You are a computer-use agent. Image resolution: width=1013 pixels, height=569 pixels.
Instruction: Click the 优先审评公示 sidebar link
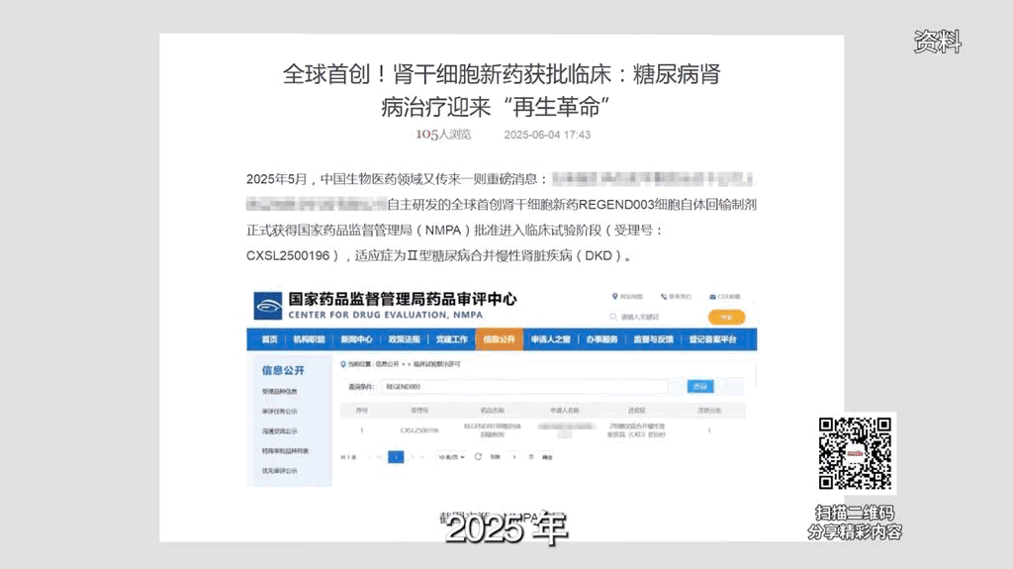[x=280, y=471]
